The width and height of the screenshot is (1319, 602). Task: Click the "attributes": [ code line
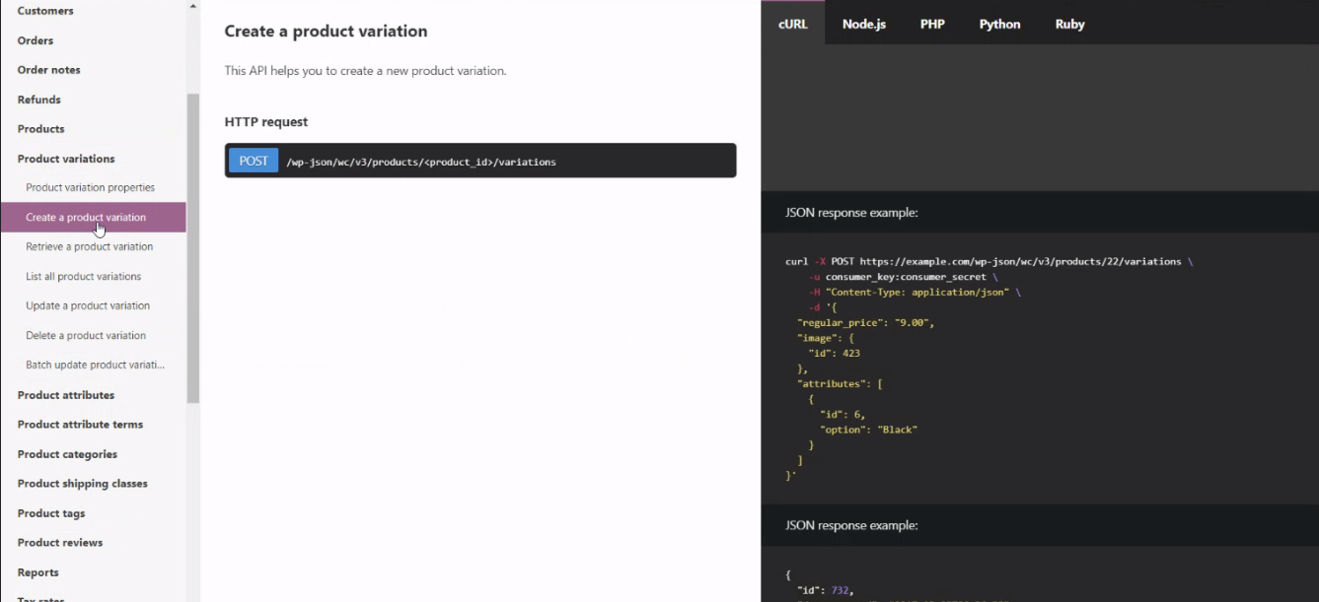click(x=840, y=383)
